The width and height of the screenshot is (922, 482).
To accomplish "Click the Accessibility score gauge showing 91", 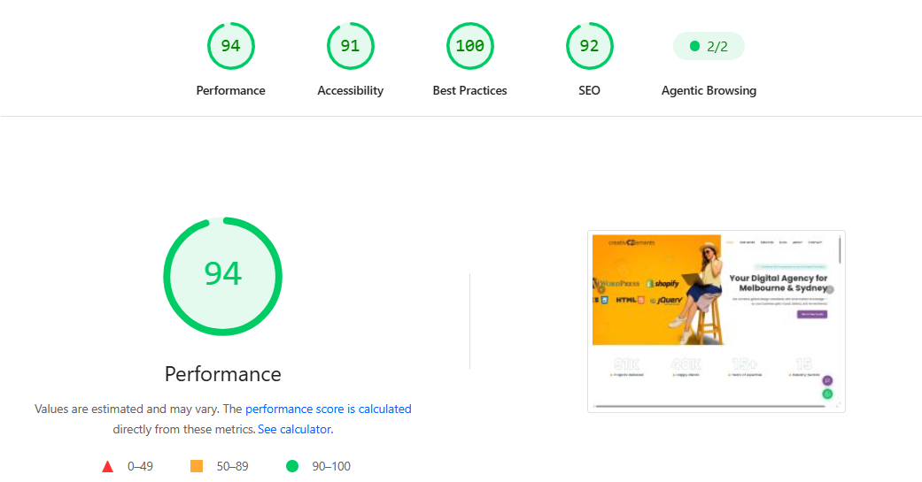I will click(350, 46).
